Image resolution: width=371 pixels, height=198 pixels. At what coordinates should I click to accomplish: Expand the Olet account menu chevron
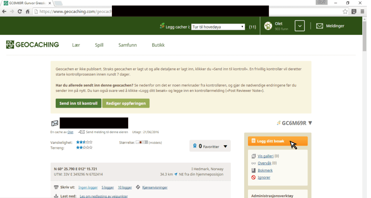[299, 26]
